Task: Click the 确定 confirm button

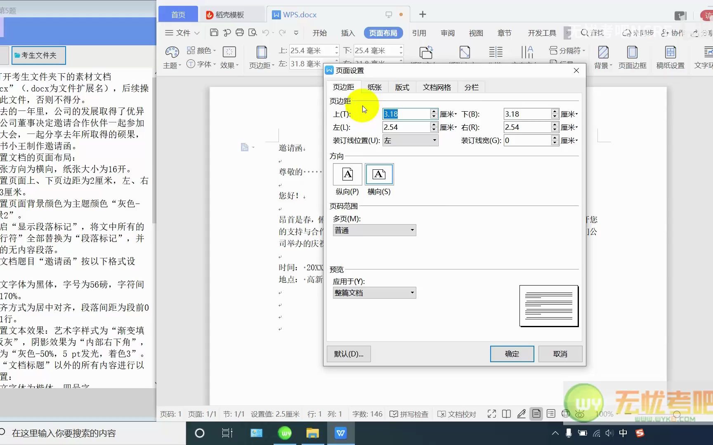Action: pos(512,354)
